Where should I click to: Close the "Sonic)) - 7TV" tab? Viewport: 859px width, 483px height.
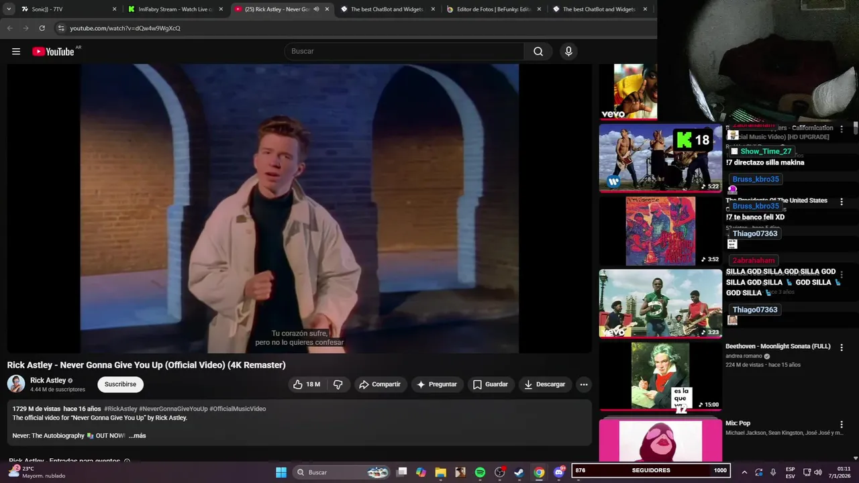tap(114, 9)
